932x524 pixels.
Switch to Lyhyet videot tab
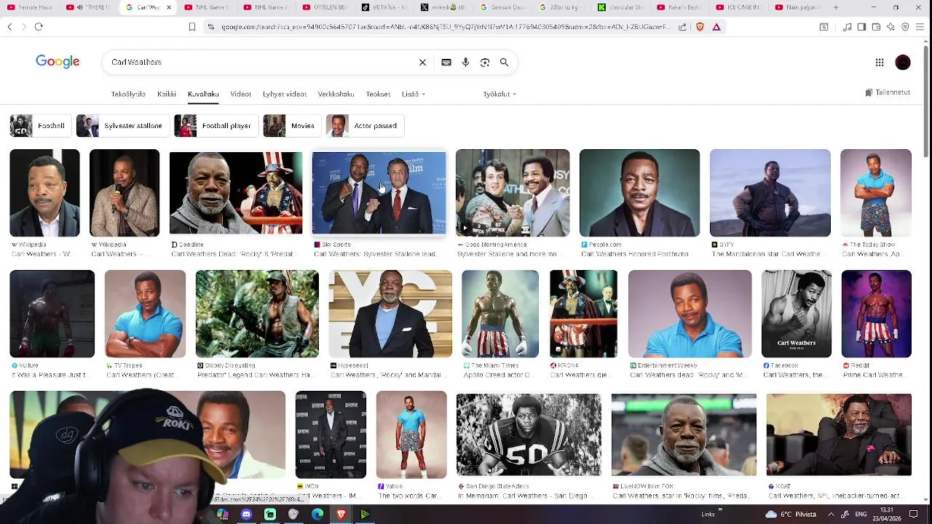click(285, 94)
